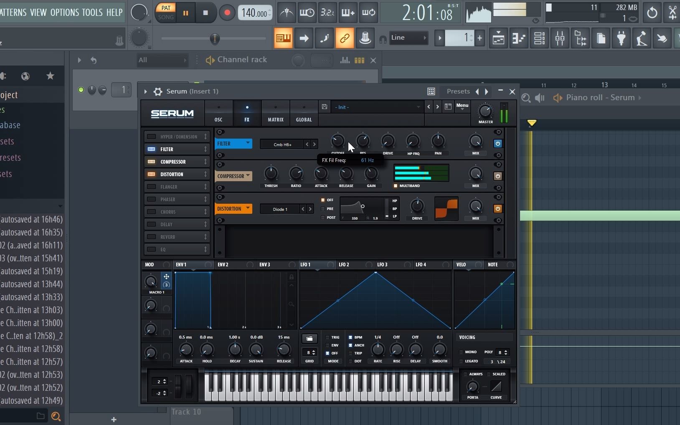This screenshot has width=680, height=425.
Task: Click the FLANGER effect in the FX list
Action: (177, 187)
